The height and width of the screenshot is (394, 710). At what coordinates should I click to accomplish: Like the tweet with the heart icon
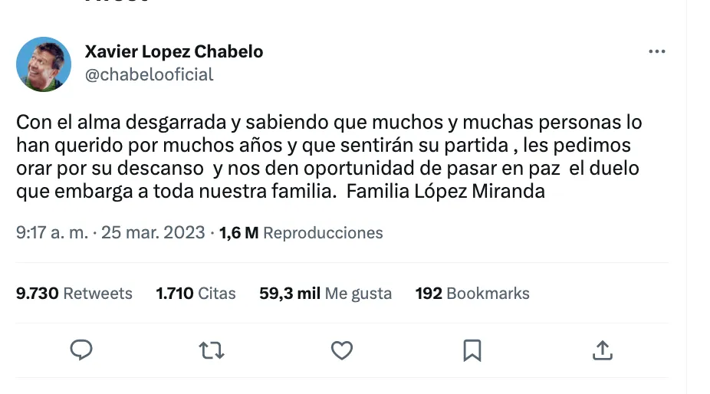pos(341,350)
